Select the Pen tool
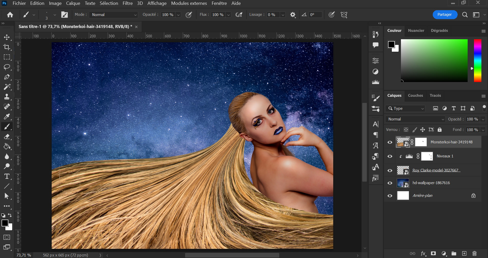 click(x=7, y=77)
